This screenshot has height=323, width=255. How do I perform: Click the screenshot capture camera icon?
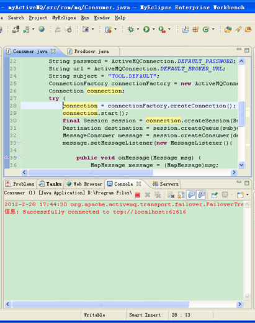pos(86,29)
